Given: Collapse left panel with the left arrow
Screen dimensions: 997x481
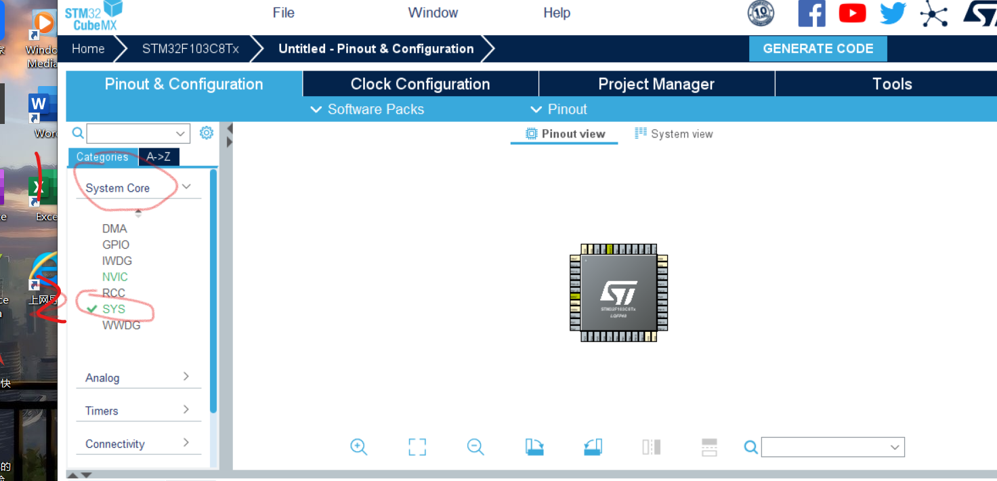Looking at the screenshot, I should tap(230, 129).
